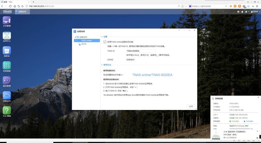Click the search magnifier icon in search box

click(x=226, y=6)
